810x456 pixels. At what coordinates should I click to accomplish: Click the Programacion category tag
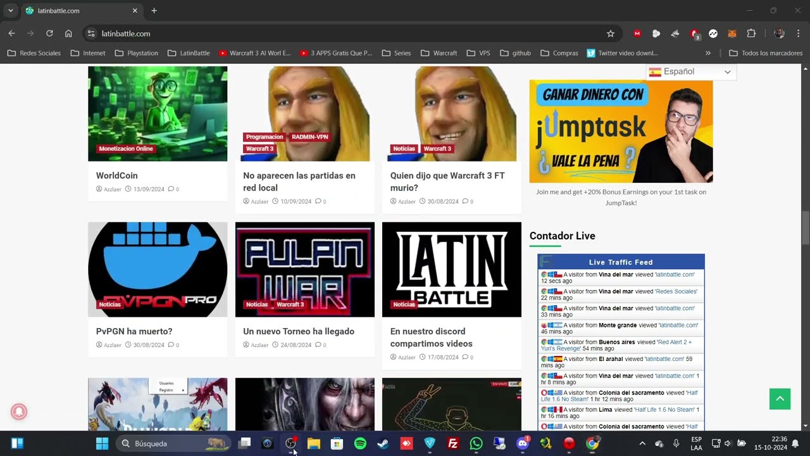(265, 137)
